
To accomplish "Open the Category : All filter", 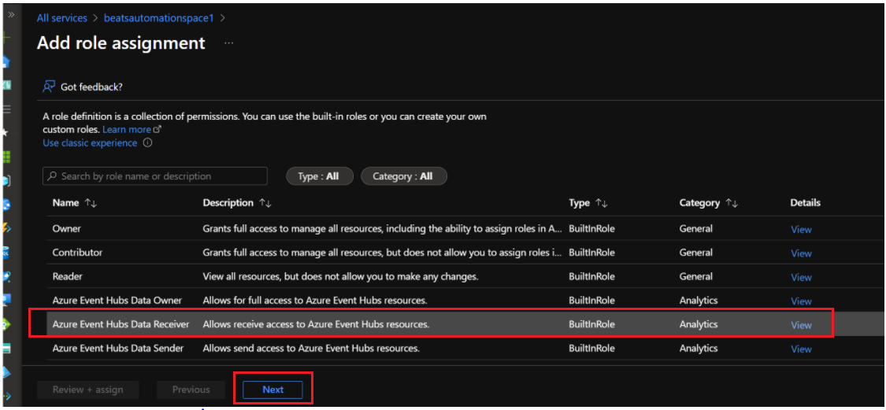I will pos(402,176).
